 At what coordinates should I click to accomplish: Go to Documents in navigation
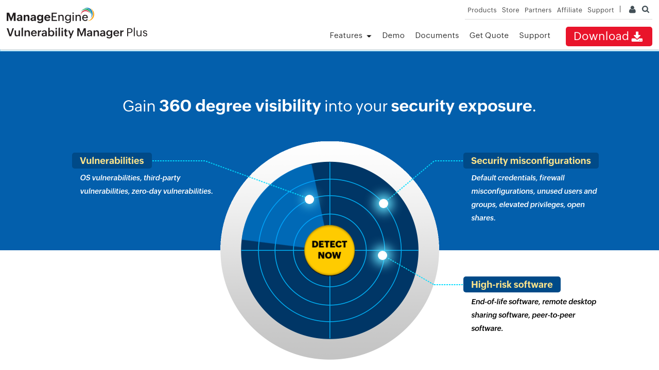[437, 35]
